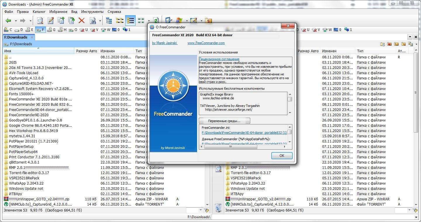
Task: Open the Справка menu
Action: tap(114, 12)
